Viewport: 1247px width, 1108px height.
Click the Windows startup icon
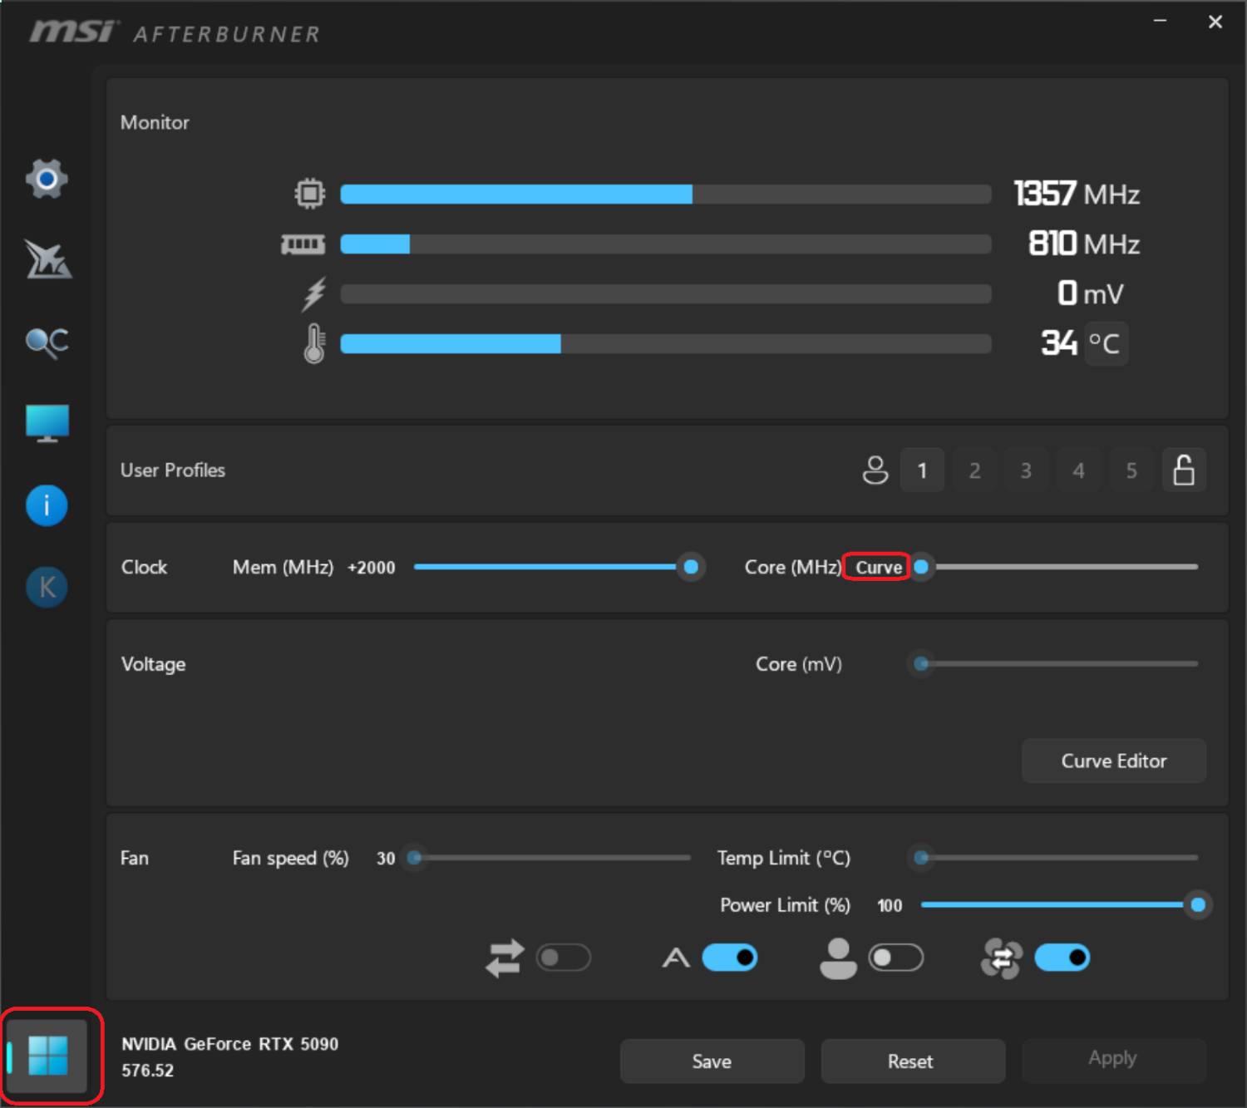pos(47,1056)
